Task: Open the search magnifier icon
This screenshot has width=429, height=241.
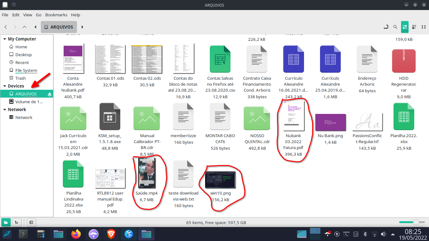Action: (395, 27)
